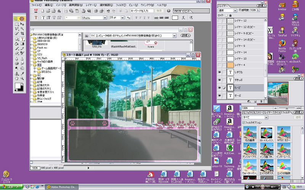The height and width of the screenshot is (190, 305).
Task: Click the Adobe logo toolbar icon
Action: pyautogui.click(x=36, y=11)
